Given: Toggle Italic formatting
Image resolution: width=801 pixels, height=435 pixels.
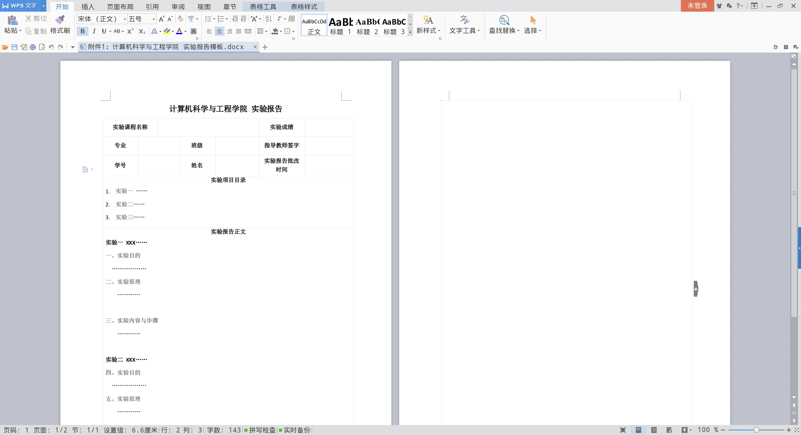Looking at the screenshot, I should tap(94, 31).
